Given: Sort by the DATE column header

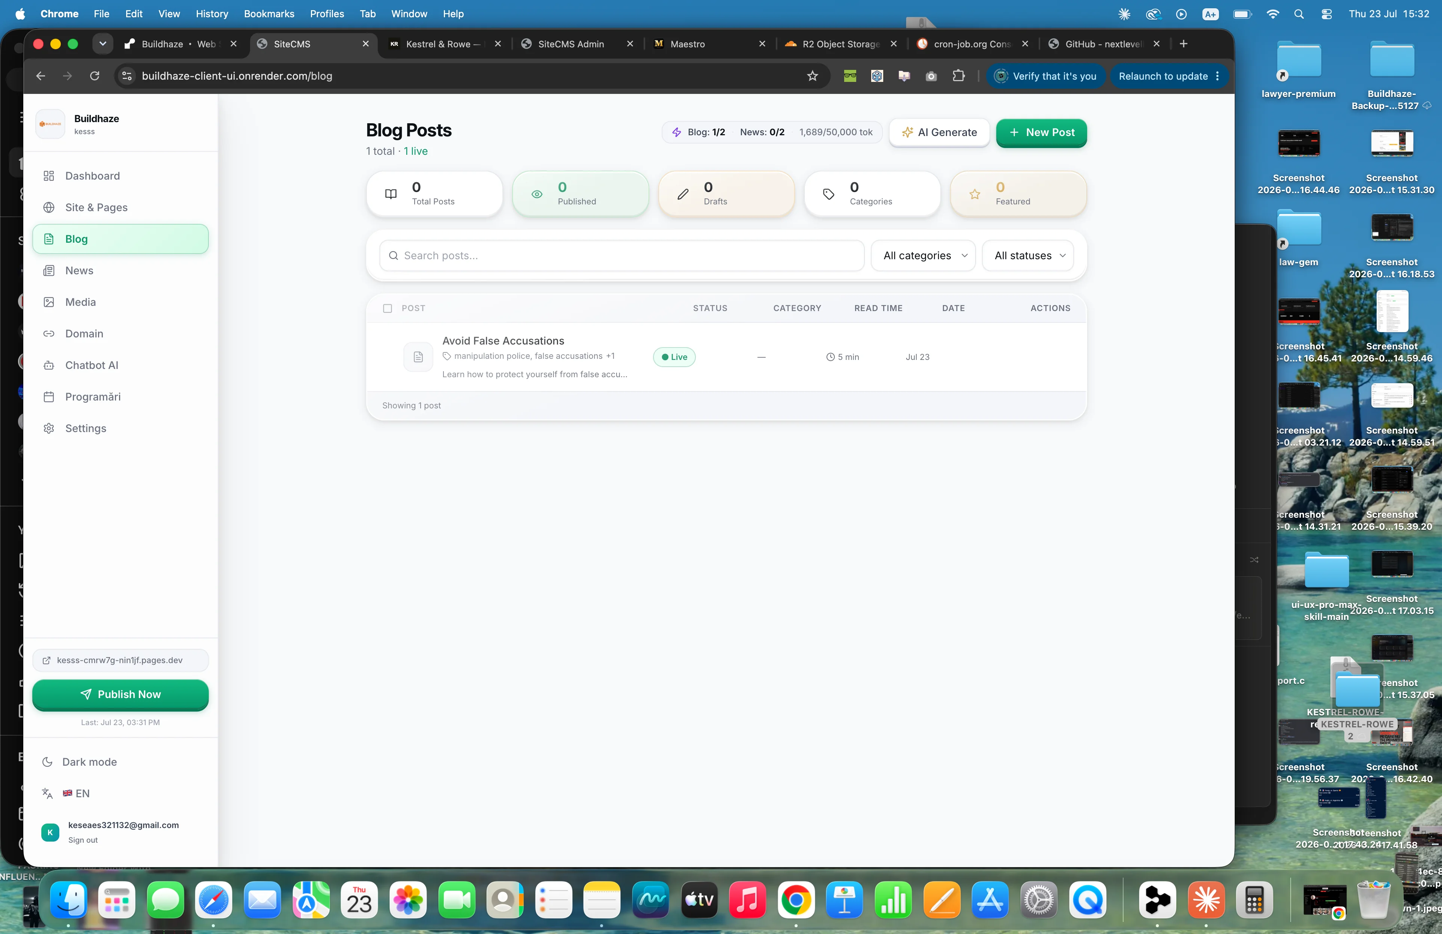Looking at the screenshot, I should [953, 308].
